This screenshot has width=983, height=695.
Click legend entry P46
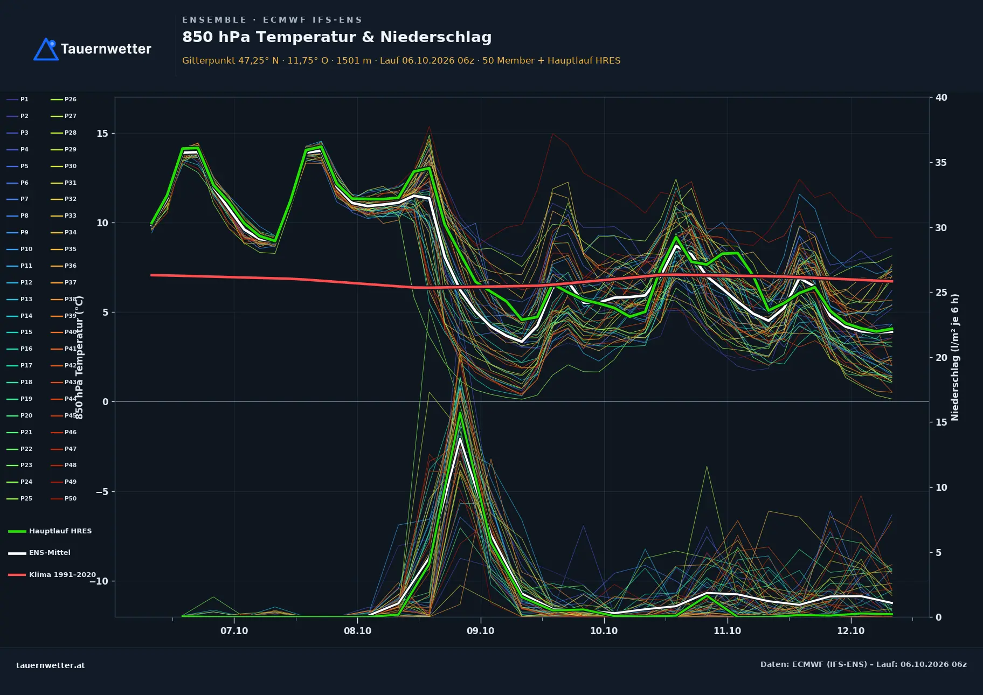[x=64, y=433]
